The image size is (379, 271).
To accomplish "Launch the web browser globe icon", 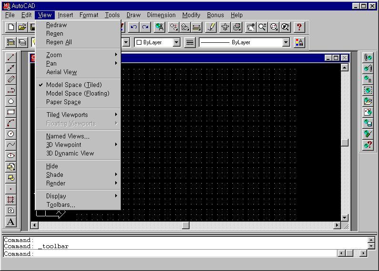I will point(160,27).
